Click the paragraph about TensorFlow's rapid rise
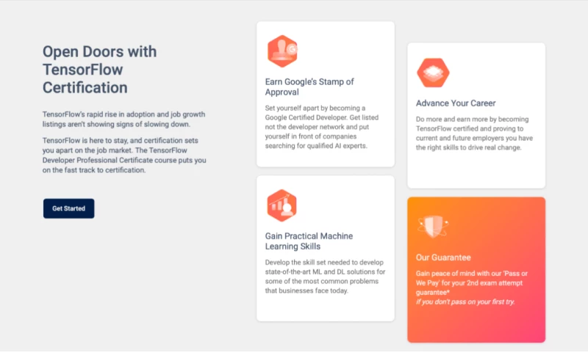Viewport: 588px width, 352px height. 123,120
